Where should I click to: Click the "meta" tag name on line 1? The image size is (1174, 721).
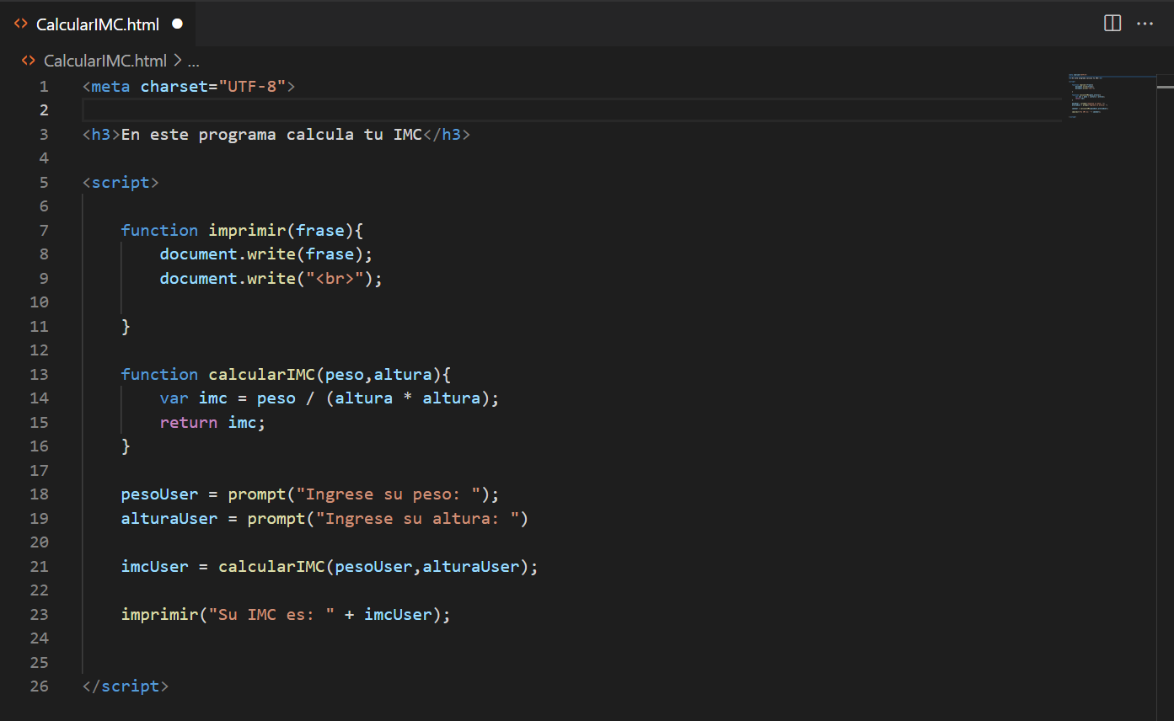coord(111,86)
